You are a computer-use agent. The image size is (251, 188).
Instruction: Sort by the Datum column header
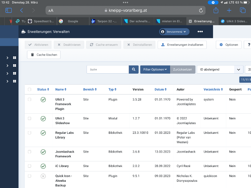[161, 89]
